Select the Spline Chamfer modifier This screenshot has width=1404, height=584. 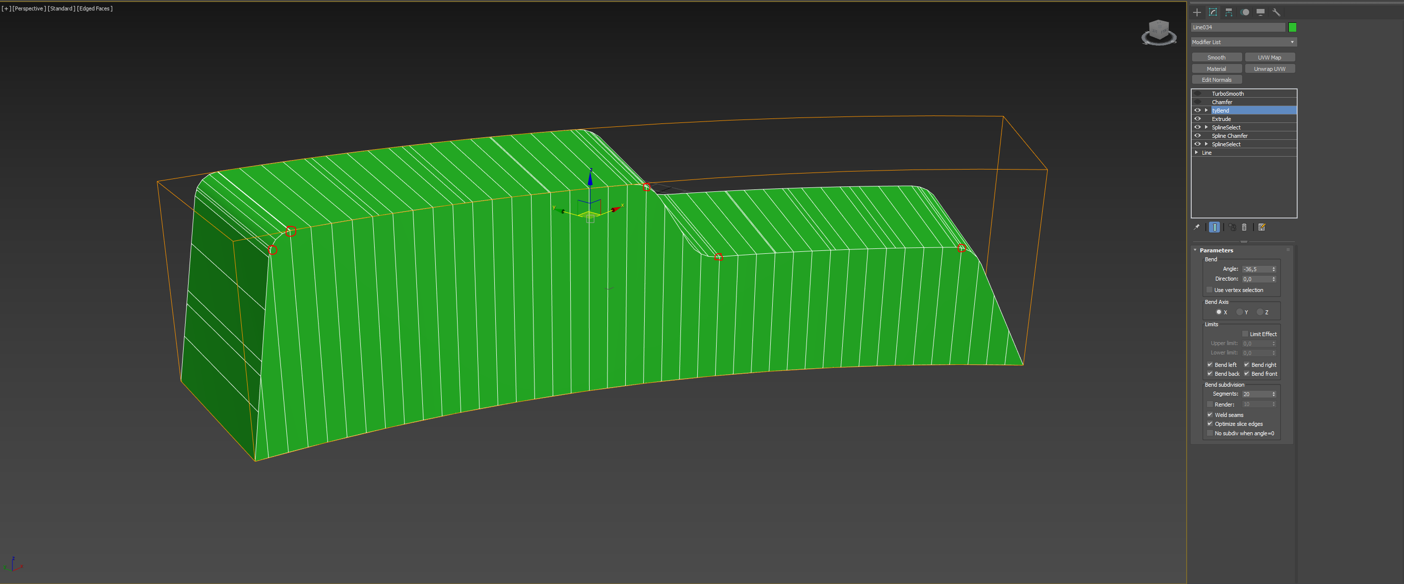1230,135
